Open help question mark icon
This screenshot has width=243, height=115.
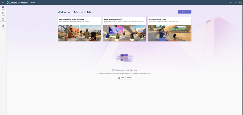pos(235,3)
